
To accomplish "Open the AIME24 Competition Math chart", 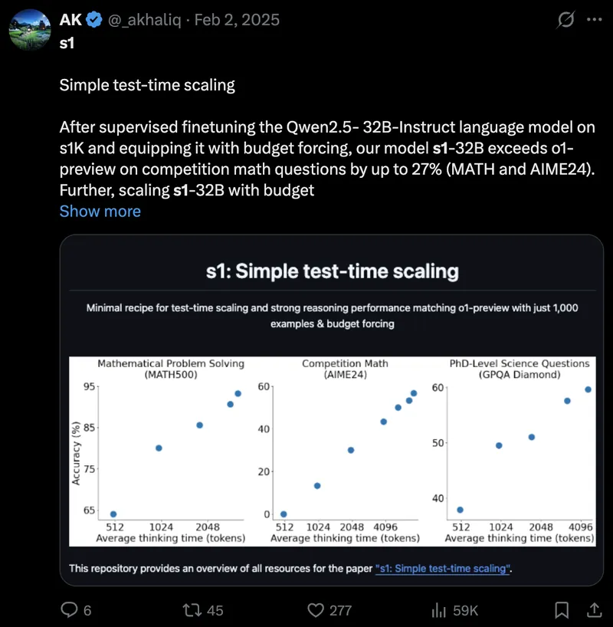I will click(x=344, y=451).
